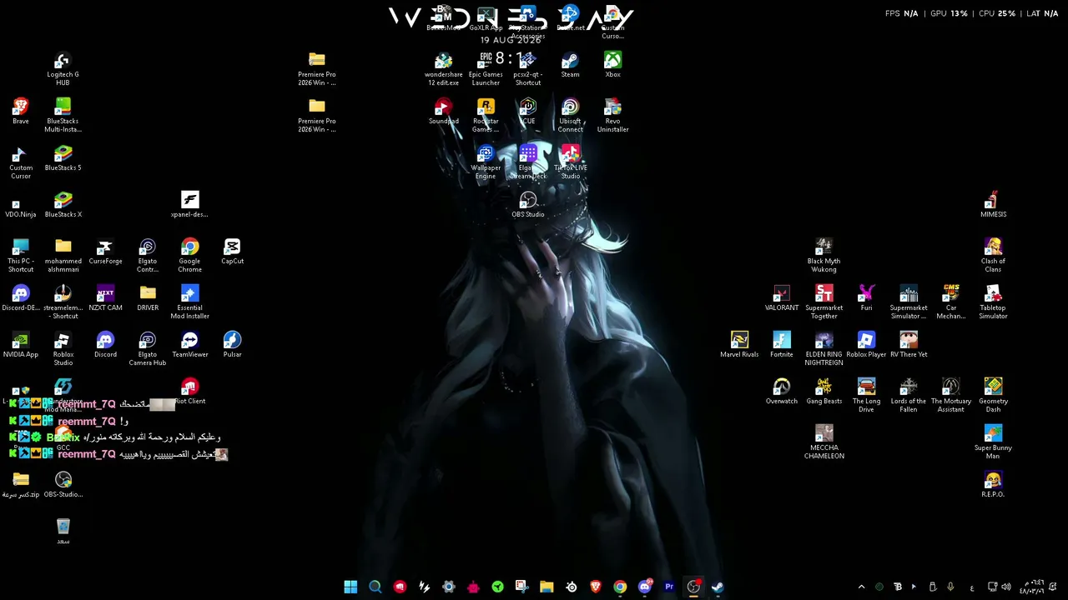The image size is (1068, 600).
Task: Launch Epic Games Launcher
Action: (486, 69)
